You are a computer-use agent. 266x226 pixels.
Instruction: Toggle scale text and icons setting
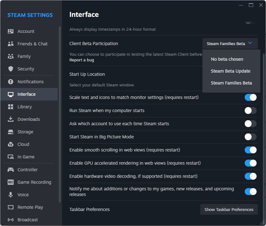click(250, 97)
